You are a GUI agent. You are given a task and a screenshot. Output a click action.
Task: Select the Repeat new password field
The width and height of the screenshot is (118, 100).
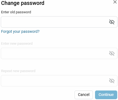click(59, 81)
